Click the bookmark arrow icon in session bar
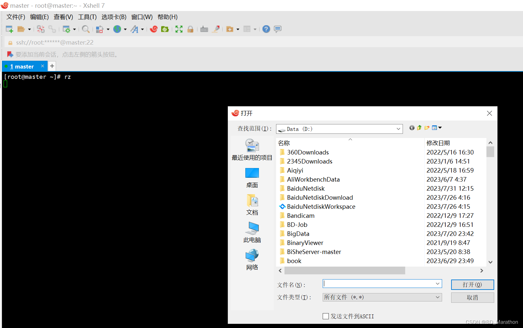The width and height of the screenshot is (523, 328). (10, 54)
